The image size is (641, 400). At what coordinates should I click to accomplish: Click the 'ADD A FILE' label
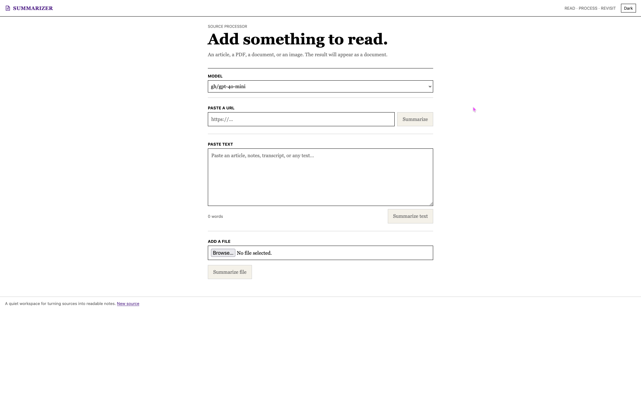pos(219,241)
